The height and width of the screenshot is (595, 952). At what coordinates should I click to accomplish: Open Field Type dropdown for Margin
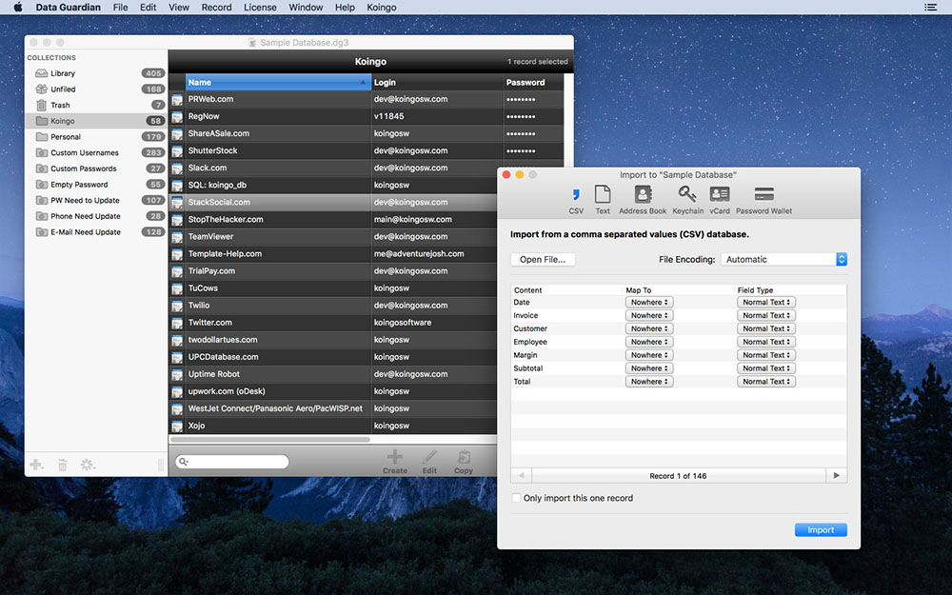766,355
